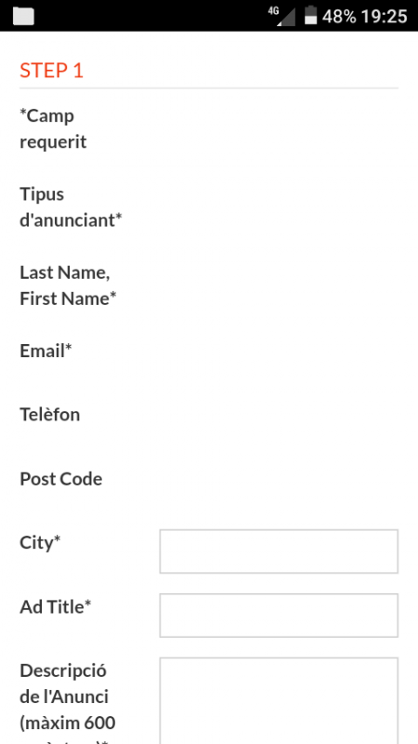Click the Post Code label
418x744 pixels.
[61, 479]
